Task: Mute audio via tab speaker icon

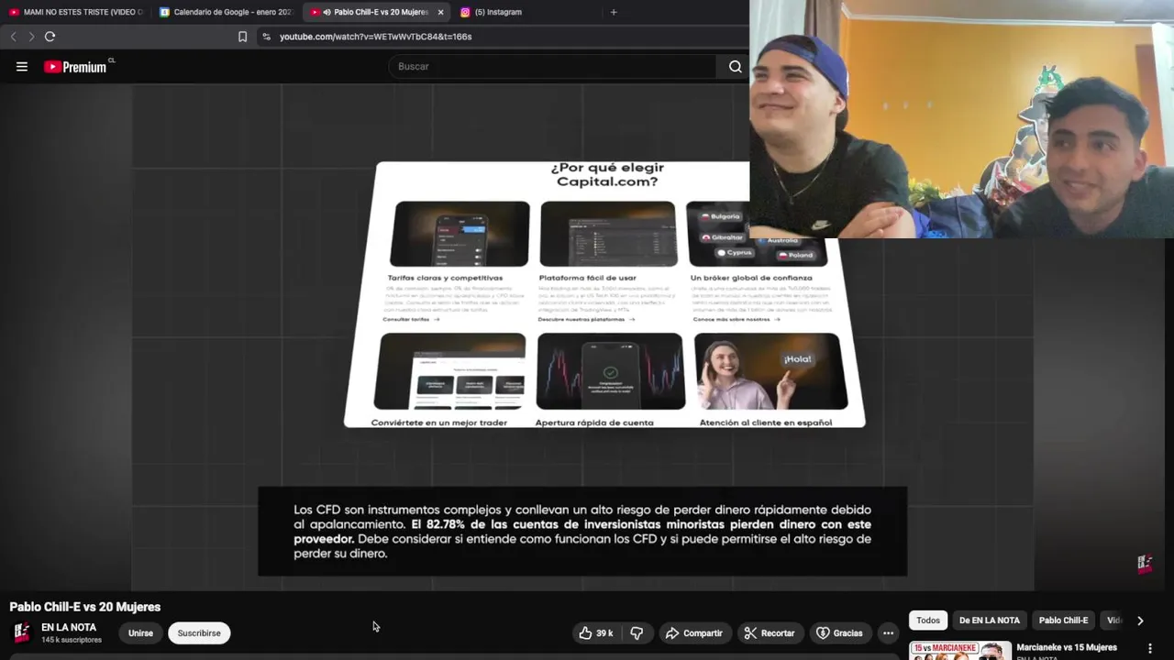Action: (x=327, y=12)
